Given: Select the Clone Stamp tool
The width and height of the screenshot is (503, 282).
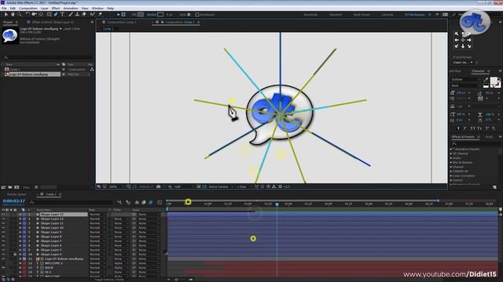Looking at the screenshot, I should pyautogui.click(x=77, y=14).
